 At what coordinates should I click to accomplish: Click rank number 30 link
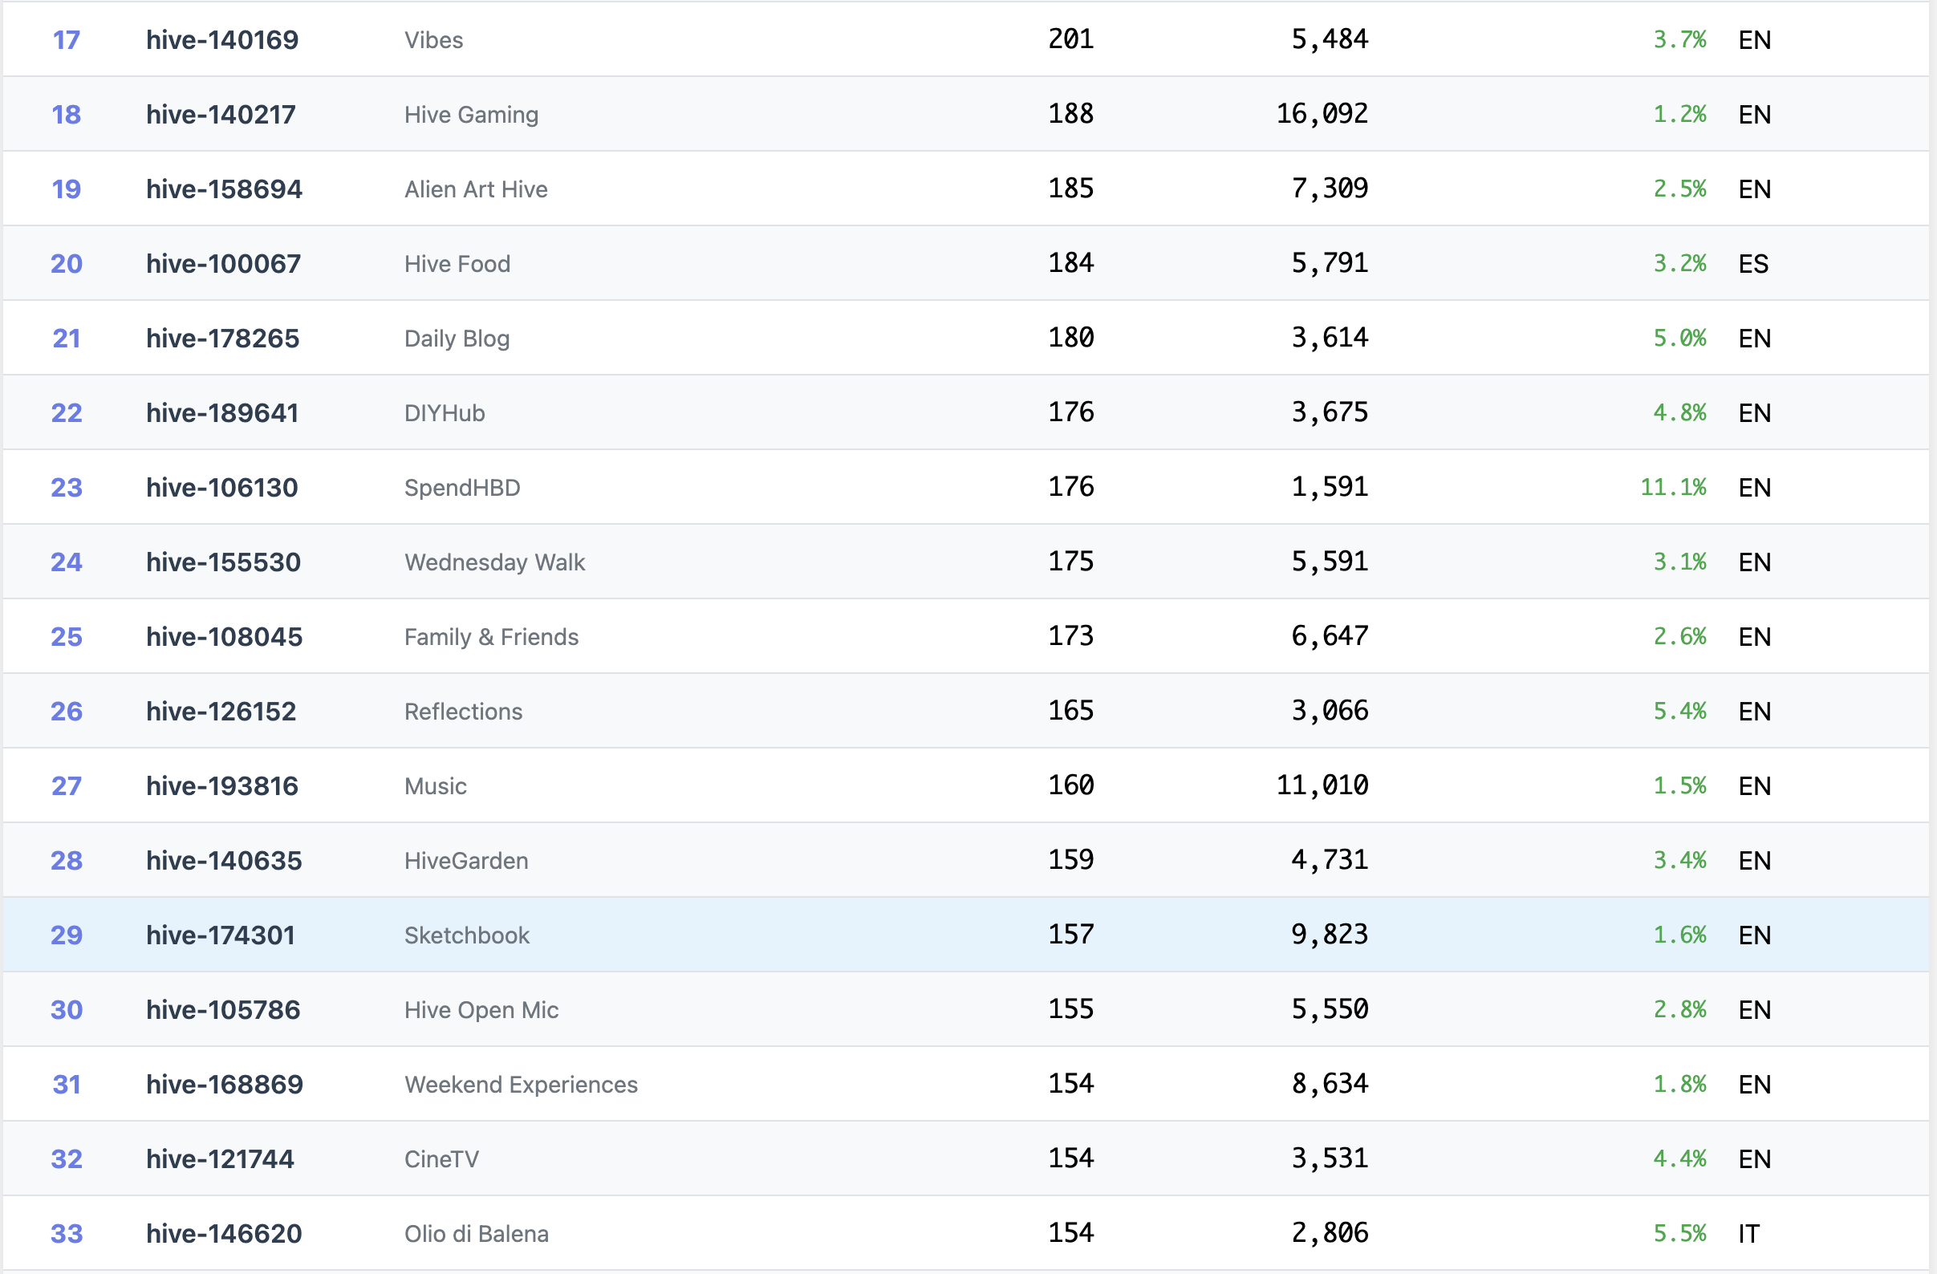coord(66,1009)
